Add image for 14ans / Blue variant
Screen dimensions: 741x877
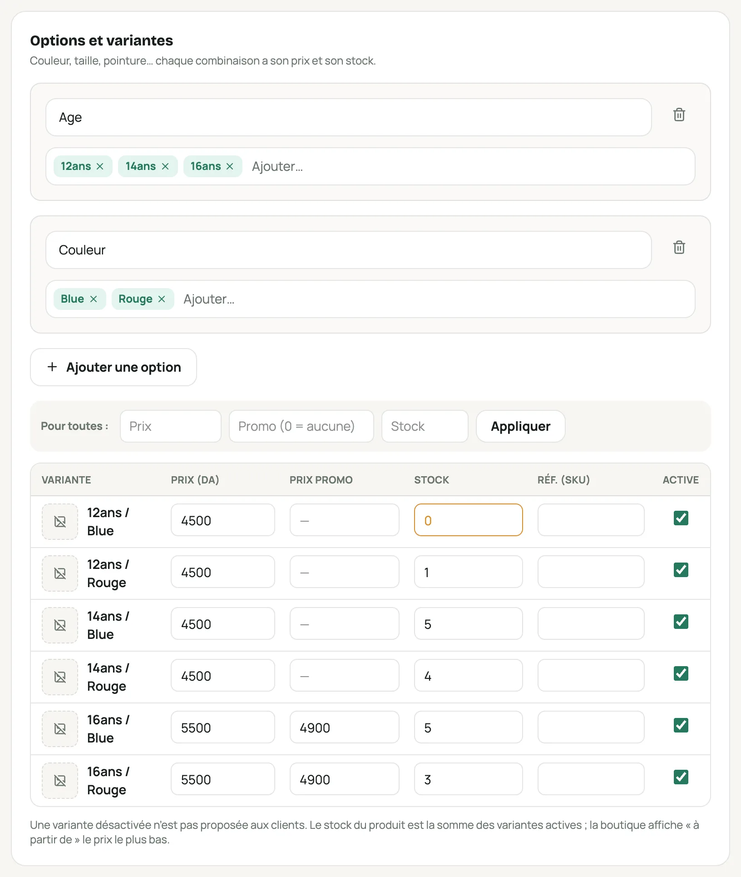pyautogui.click(x=60, y=625)
